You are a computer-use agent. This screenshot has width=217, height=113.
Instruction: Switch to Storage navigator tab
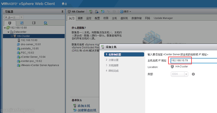[34, 23]
